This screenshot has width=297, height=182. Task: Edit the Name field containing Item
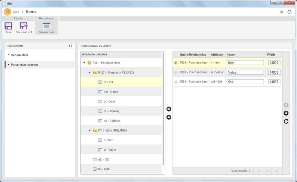[245, 63]
